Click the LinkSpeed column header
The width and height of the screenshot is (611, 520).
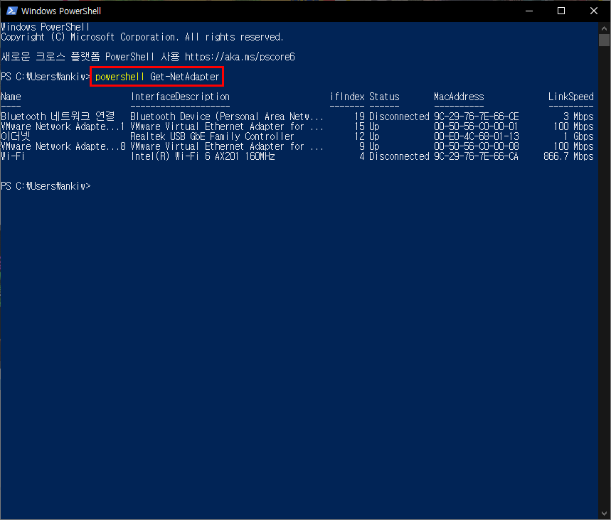[x=571, y=97]
